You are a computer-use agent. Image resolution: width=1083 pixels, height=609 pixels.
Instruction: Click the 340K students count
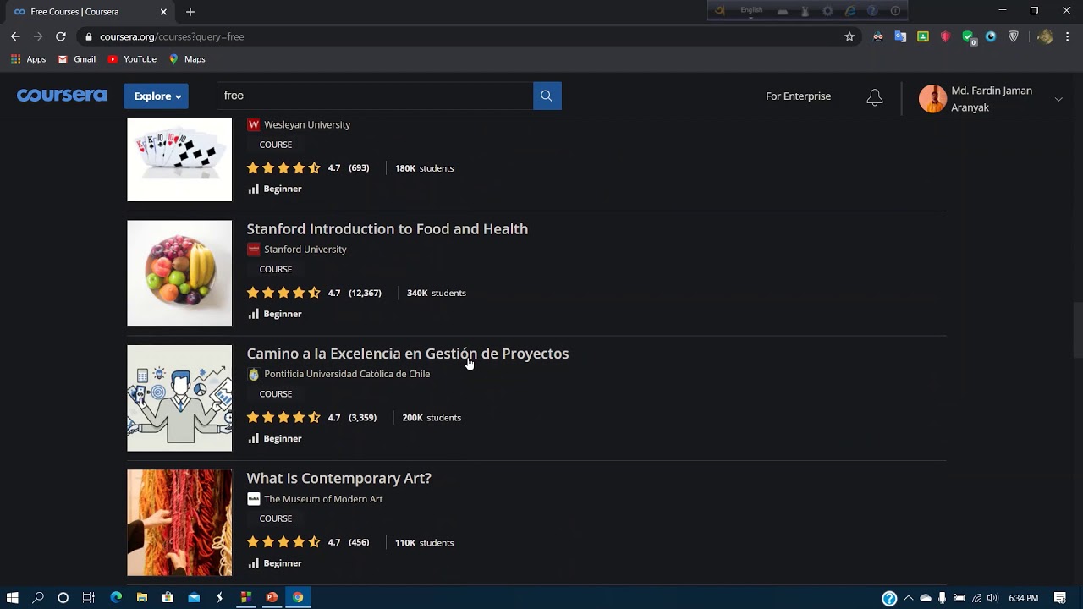437,293
